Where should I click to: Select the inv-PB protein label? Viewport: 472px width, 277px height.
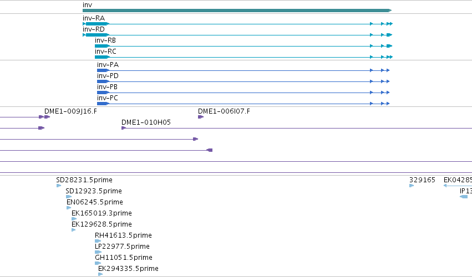pos(107,87)
